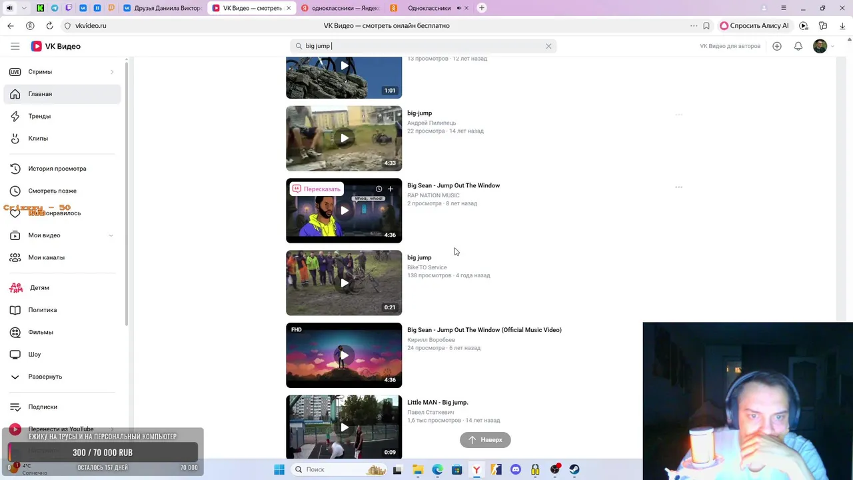The height and width of the screenshot is (480, 853).
Task: Open История просмотра
Action: click(x=62, y=168)
